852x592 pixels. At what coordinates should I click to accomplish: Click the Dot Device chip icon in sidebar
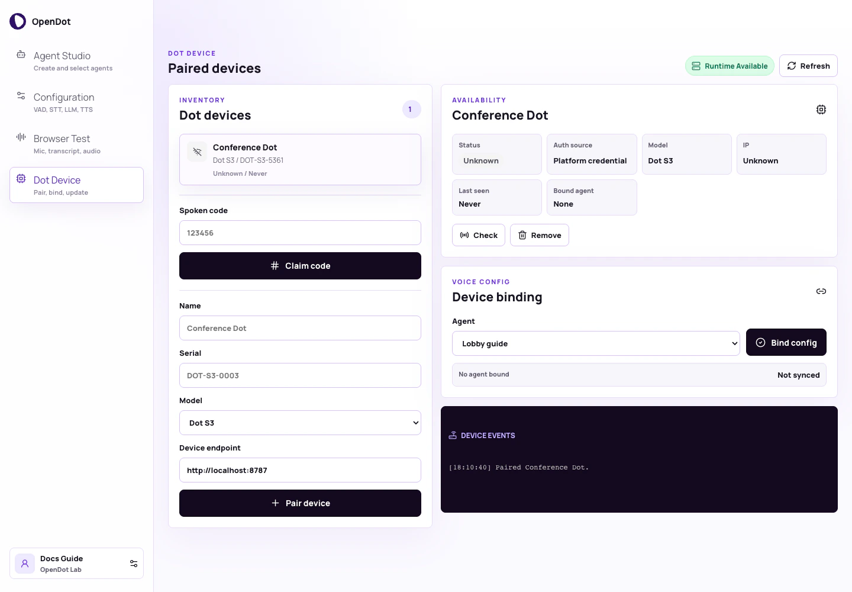pyautogui.click(x=21, y=178)
